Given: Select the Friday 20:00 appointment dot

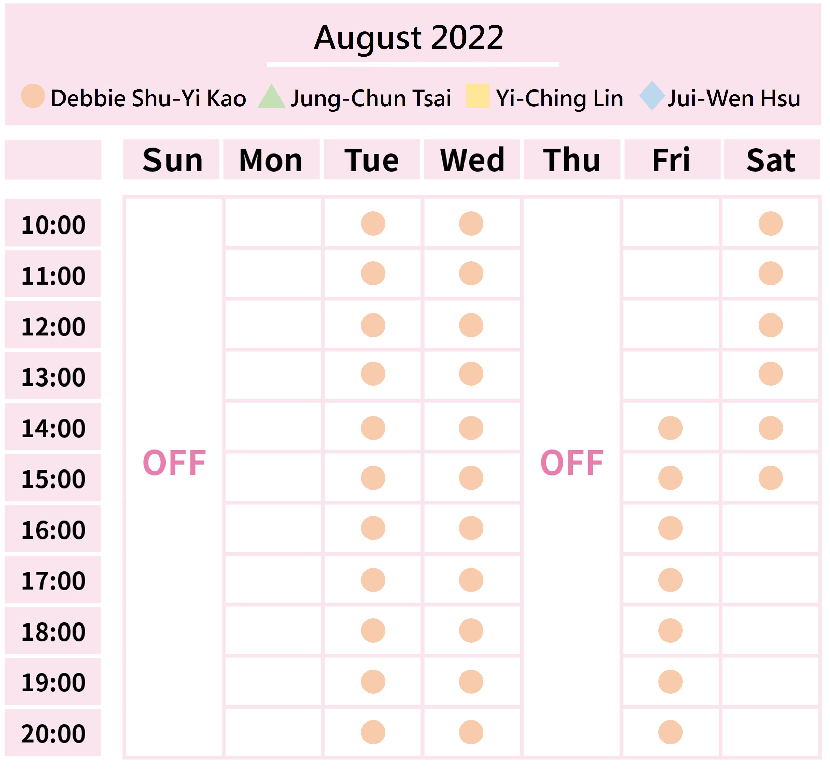Looking at the screenshot, I should point(670,732).
